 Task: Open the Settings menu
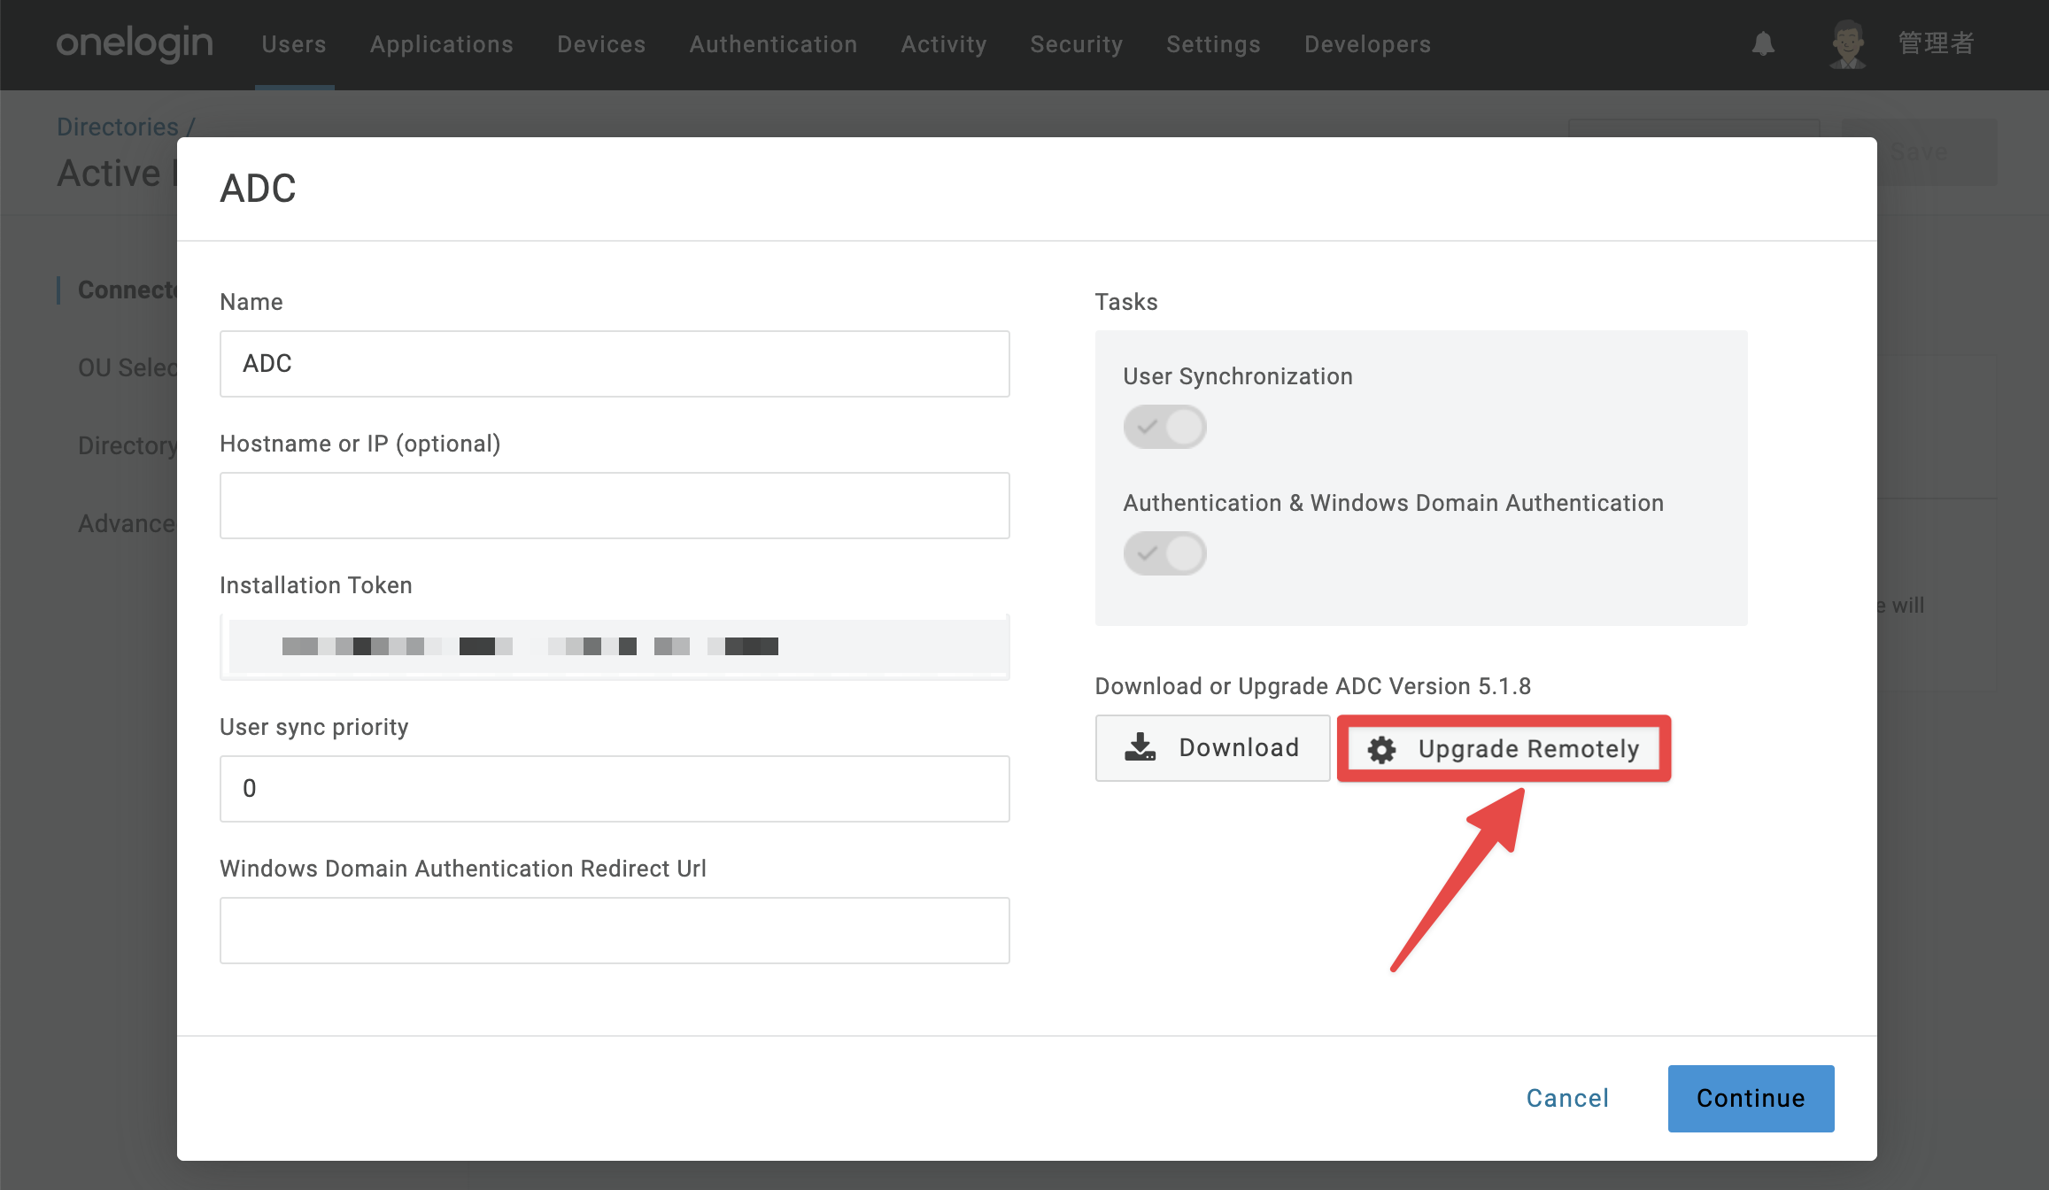(1214, 44)
